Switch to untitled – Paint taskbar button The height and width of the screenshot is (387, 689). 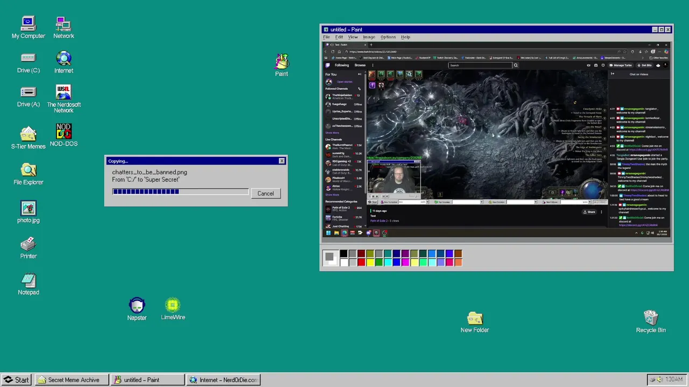pyautogui.click(x=147, y=379)
